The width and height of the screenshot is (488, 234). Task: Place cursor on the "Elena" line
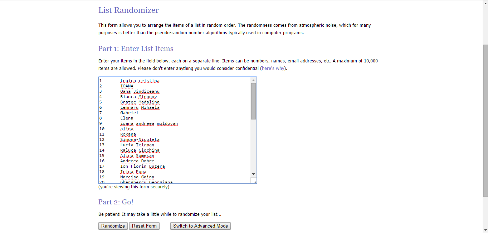click(x=127, y=118)
